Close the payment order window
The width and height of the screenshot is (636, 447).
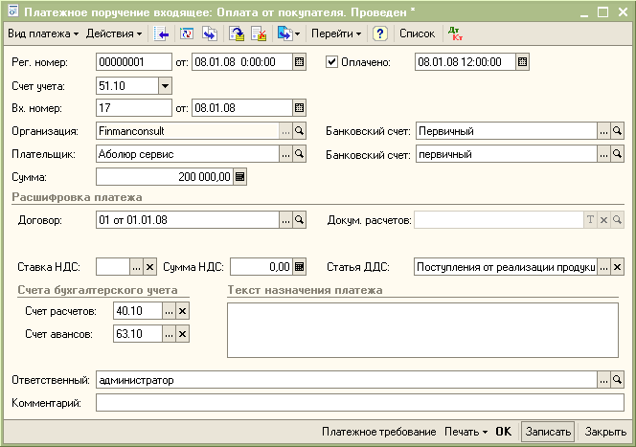(623, 11)
